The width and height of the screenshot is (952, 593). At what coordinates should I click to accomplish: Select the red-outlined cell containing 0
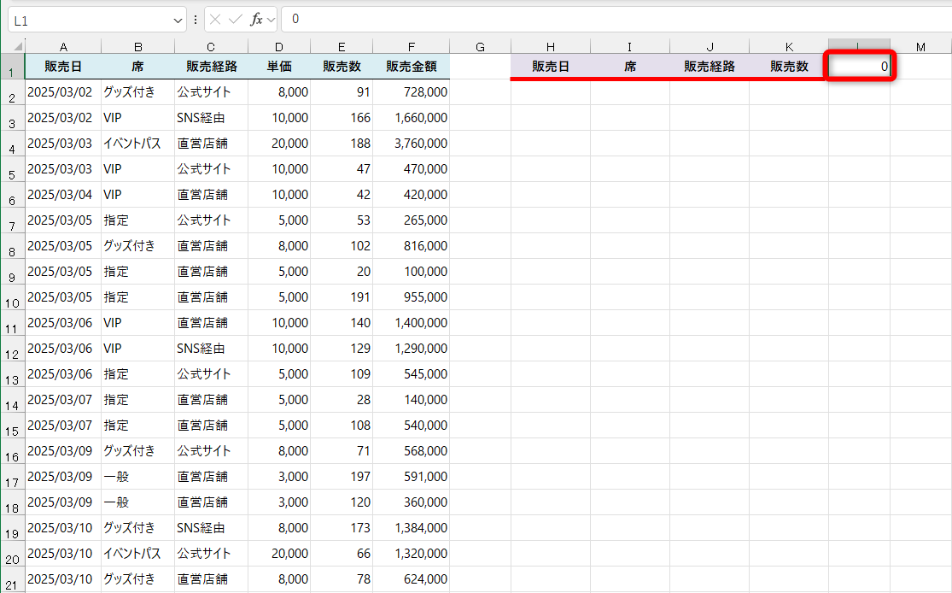(x=859, y=65)
